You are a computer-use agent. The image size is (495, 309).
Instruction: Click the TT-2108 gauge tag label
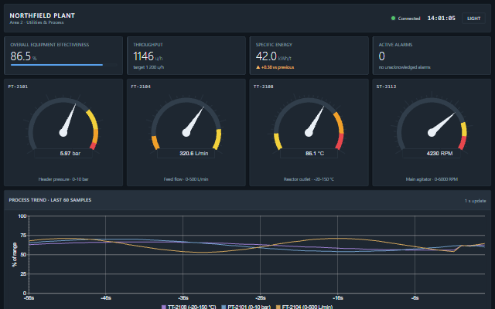click(263, 87)
